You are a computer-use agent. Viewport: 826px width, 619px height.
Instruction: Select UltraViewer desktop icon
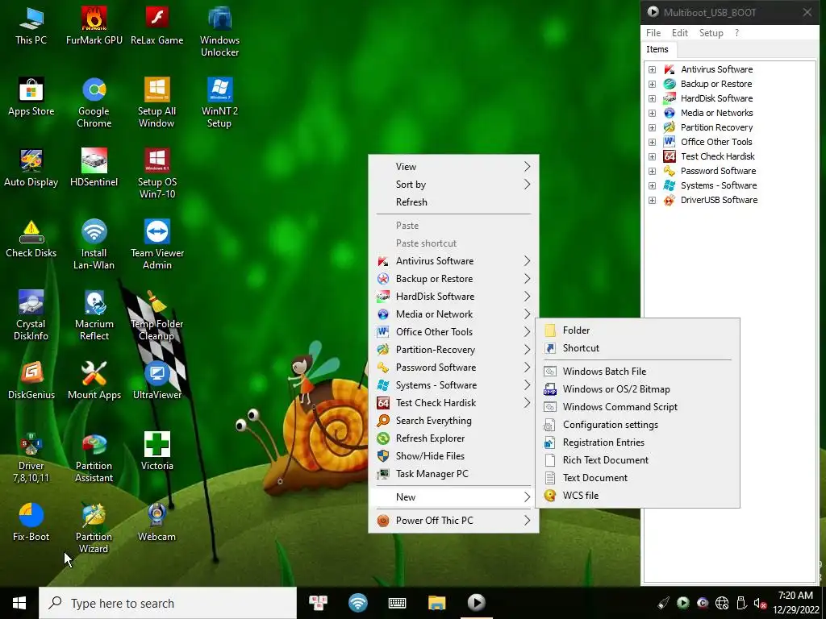[157, 380]
